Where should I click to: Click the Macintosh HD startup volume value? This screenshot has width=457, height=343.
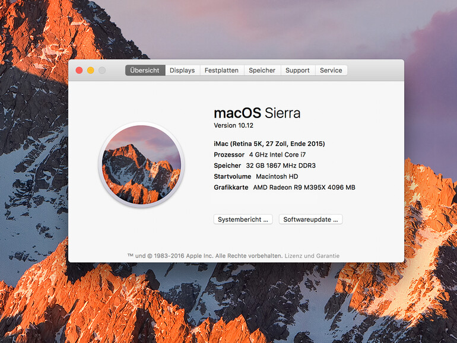click(x=277, y=177)
